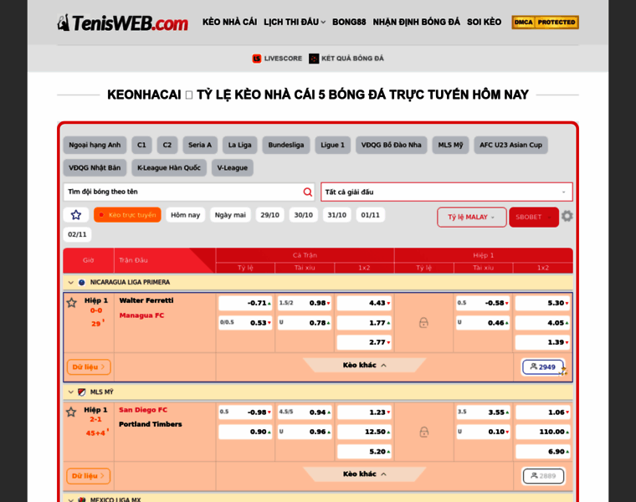
Task: Open the Tỷ lệ MALAY dropdown
Action: tap(472, 217)
